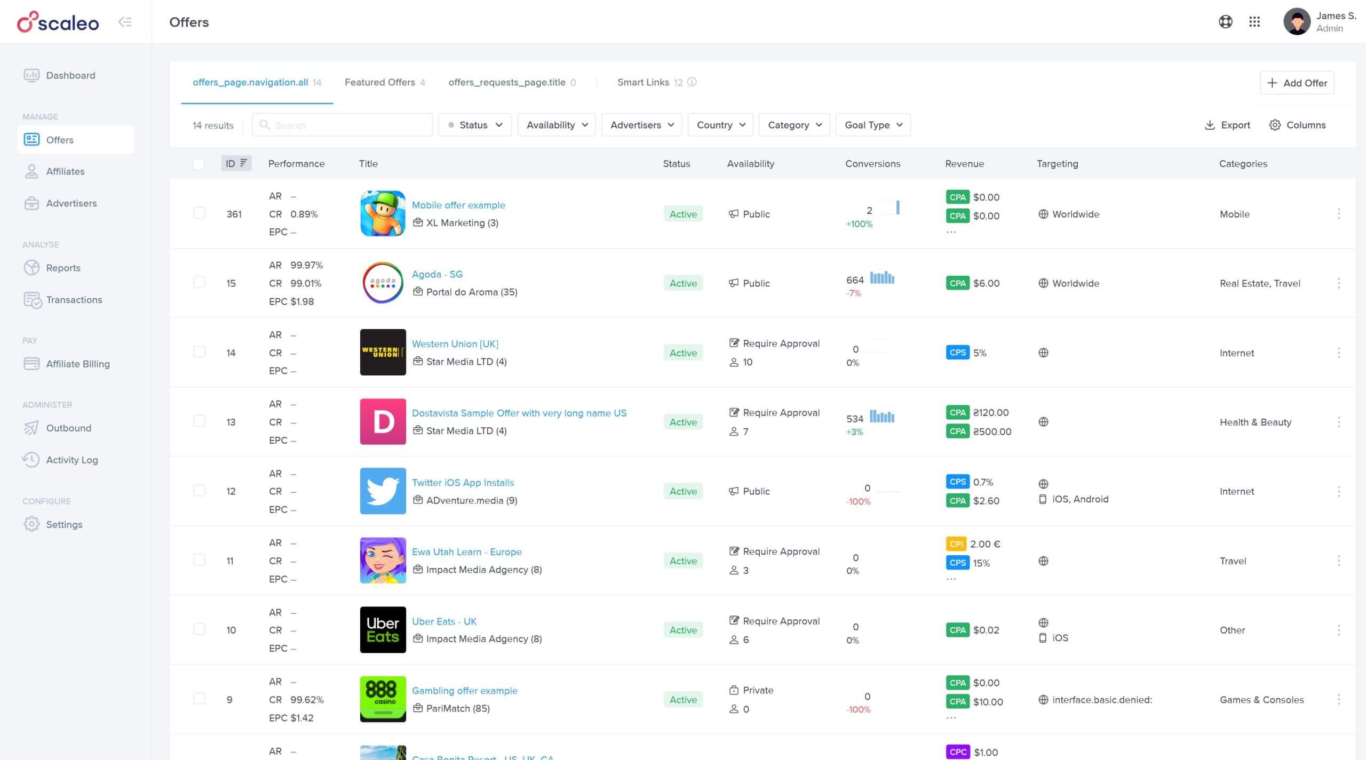Click the Transactions sidebar icon
This screenshot has height=760, width=1366.
31,300
